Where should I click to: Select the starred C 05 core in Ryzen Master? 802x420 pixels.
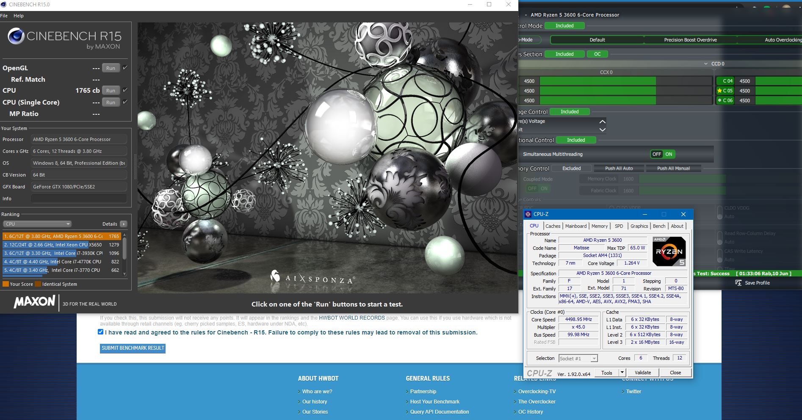(x=725, y=91)
